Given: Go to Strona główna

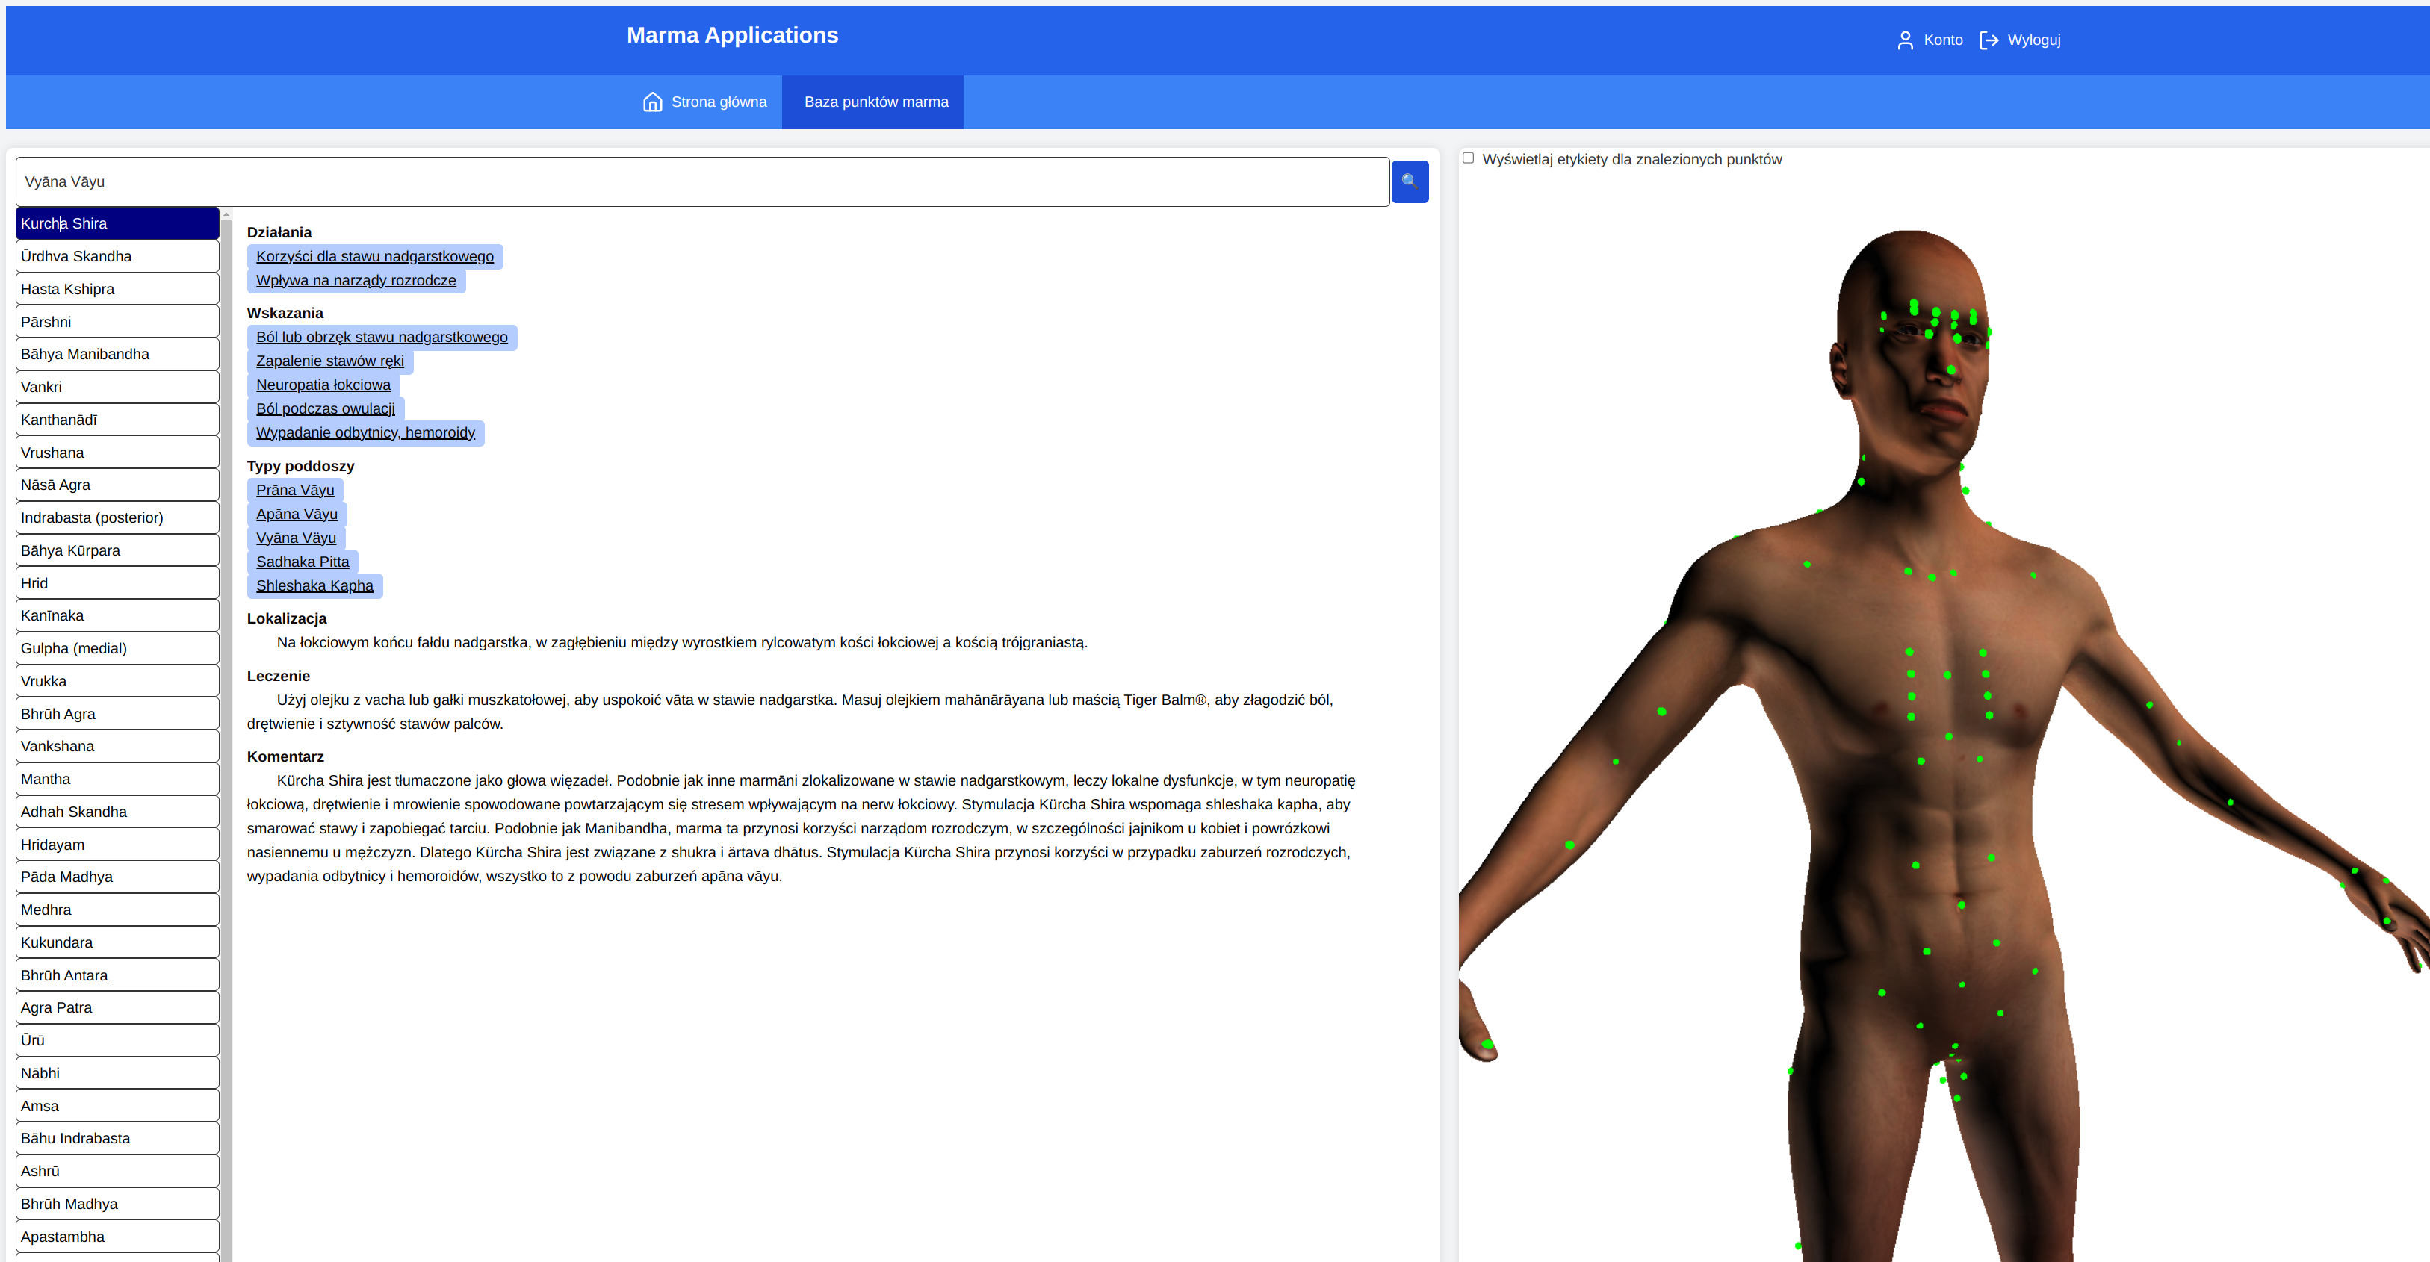Looking at the screenshot, I should [704, 102].
